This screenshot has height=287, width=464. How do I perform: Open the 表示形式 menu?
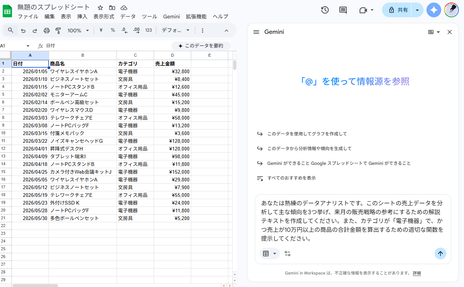[104, 17]
